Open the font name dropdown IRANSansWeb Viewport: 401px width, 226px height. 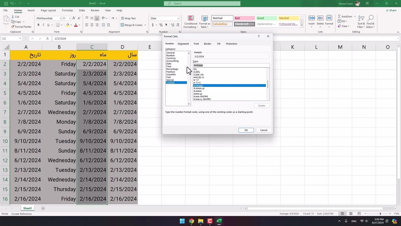[x=60, y=18]
